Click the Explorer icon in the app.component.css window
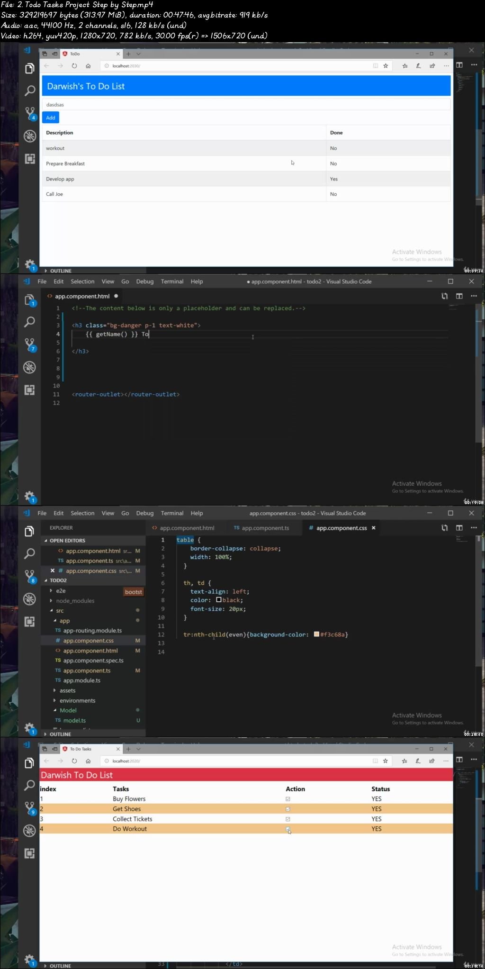The width and height of the screenshot is (485, 969). (x=29, y=531)
